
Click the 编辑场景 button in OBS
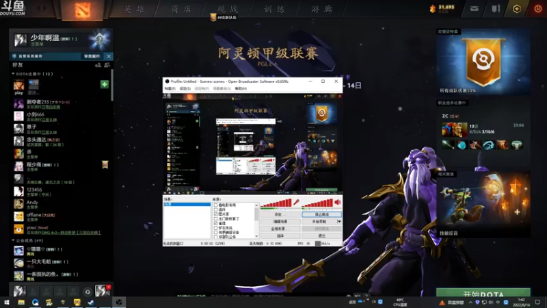coord(280,221)
